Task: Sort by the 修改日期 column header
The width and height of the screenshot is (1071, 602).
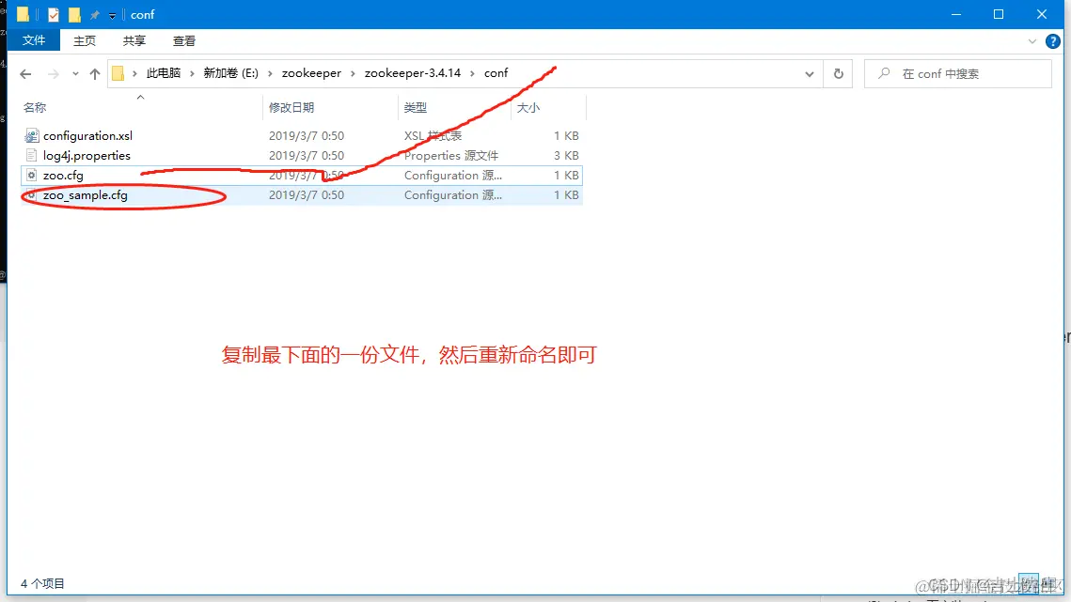Action: tap(291, 108)
